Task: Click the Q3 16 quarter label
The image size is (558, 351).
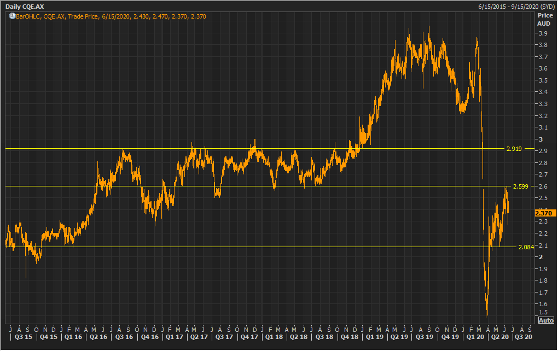Action: pyautogui.click(x=124, y=337)
